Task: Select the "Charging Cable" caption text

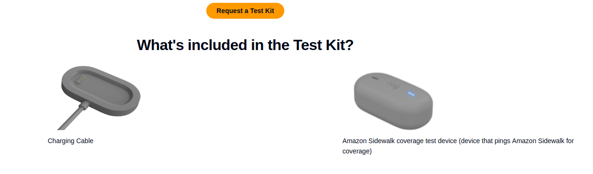Action: pos(70,141)
